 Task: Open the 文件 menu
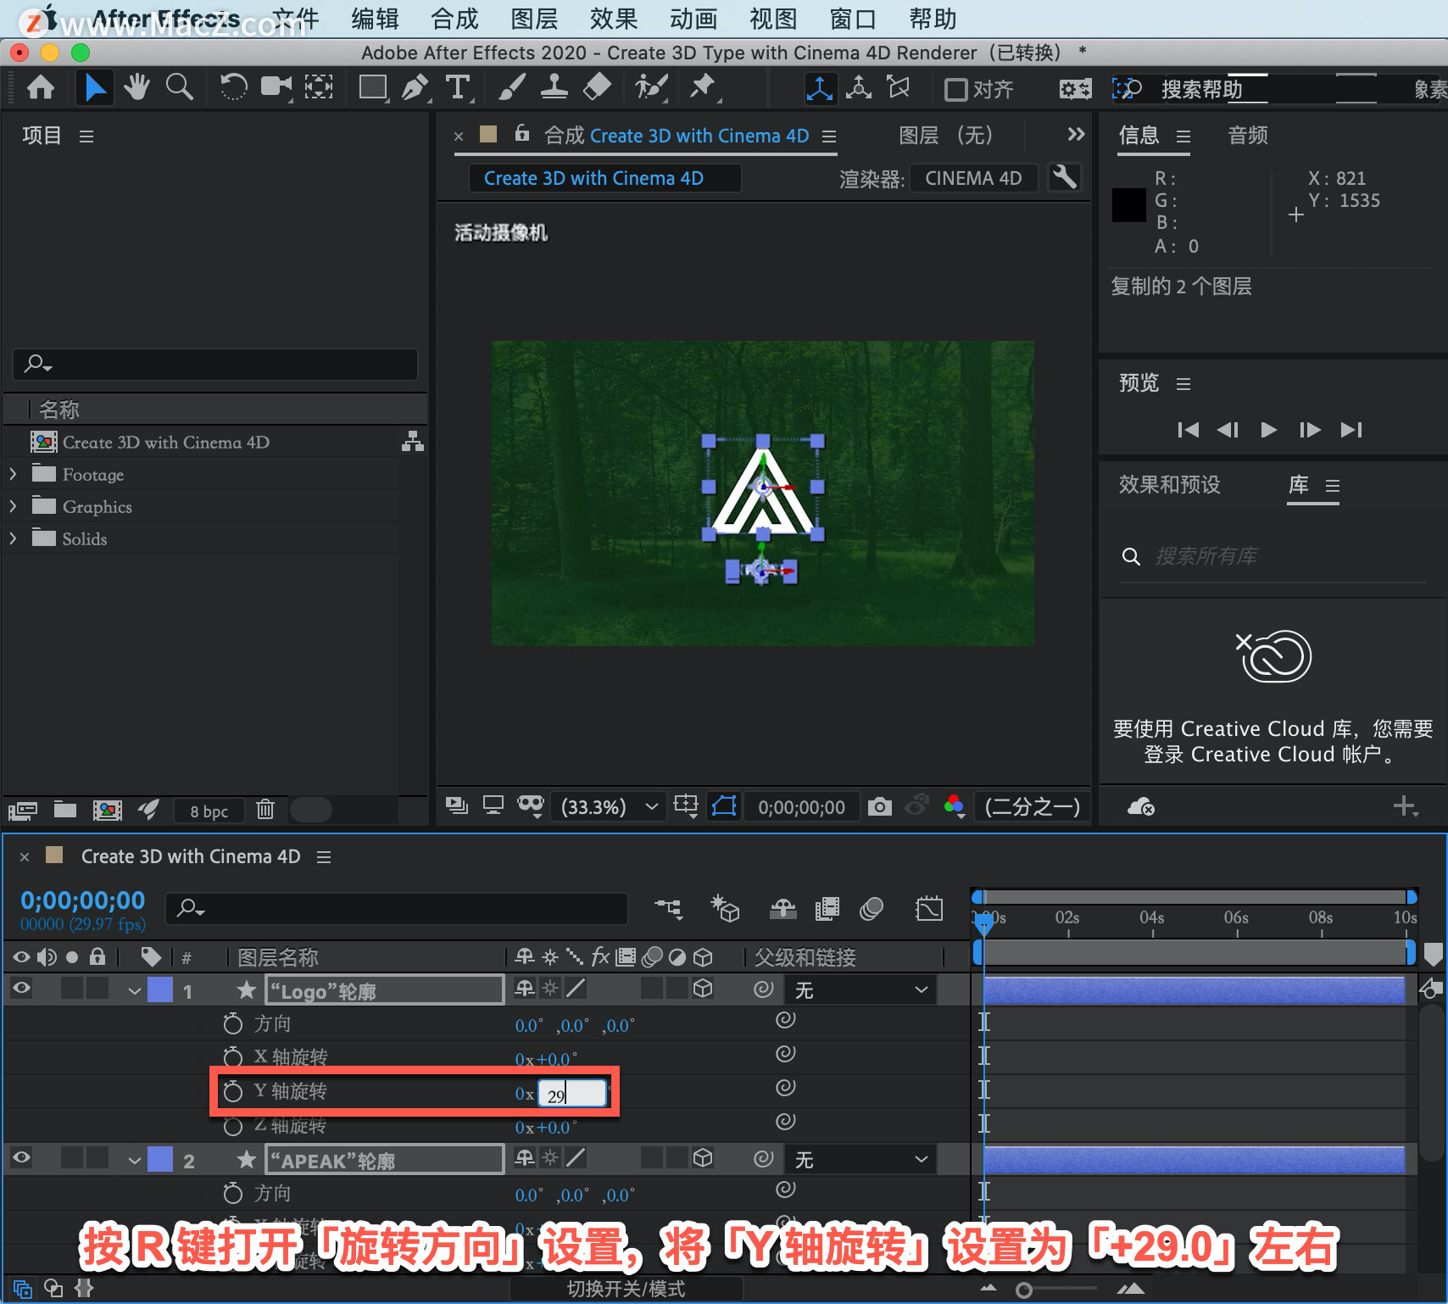coord(296,19)
